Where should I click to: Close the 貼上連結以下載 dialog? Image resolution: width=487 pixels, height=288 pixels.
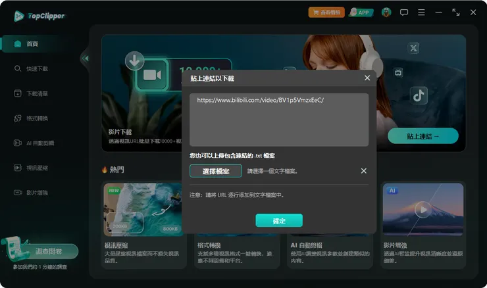[x=367, y=78]
